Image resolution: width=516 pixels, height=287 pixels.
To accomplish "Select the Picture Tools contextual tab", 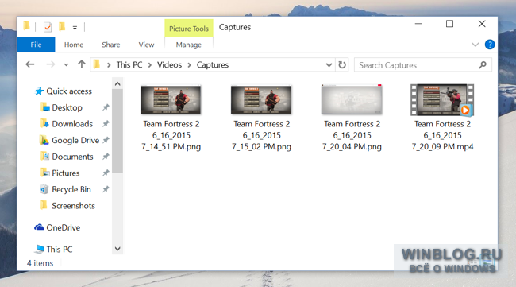I will [x=189, y=29].
